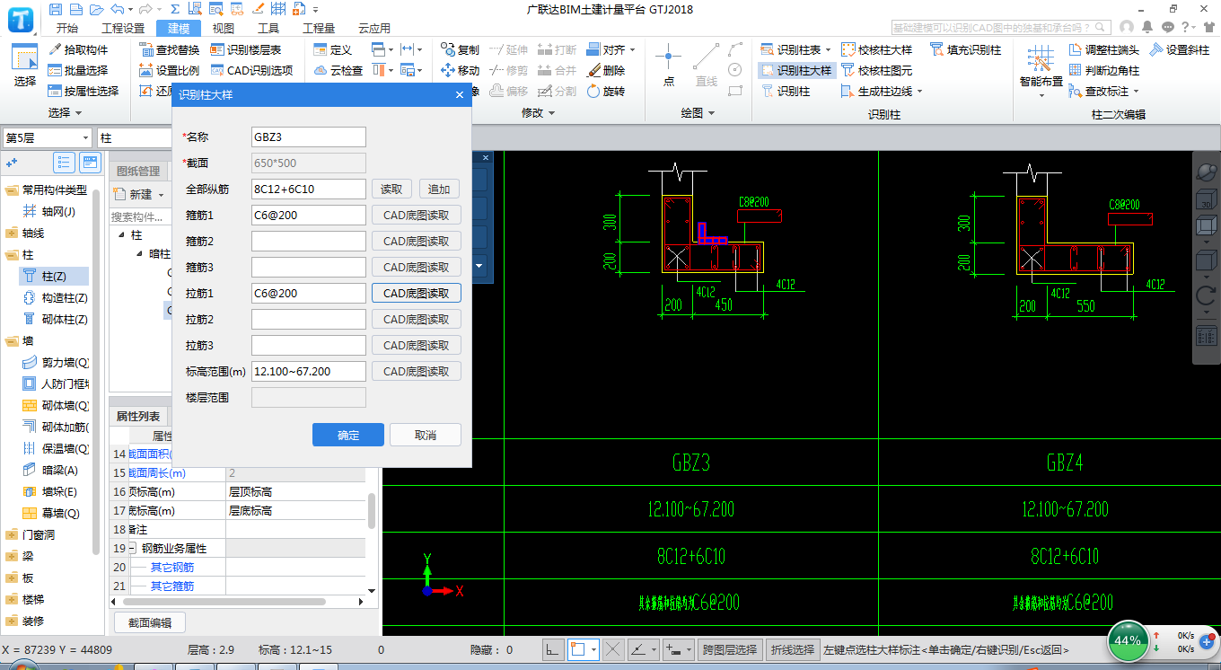Select 构造柱(Z) in navigation tree
The width and height of the screenshot is (1221, 670).
point(56,297)
